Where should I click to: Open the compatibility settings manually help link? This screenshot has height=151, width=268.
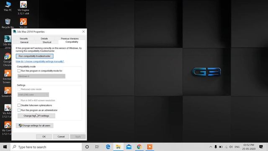[x=40, y=62]
